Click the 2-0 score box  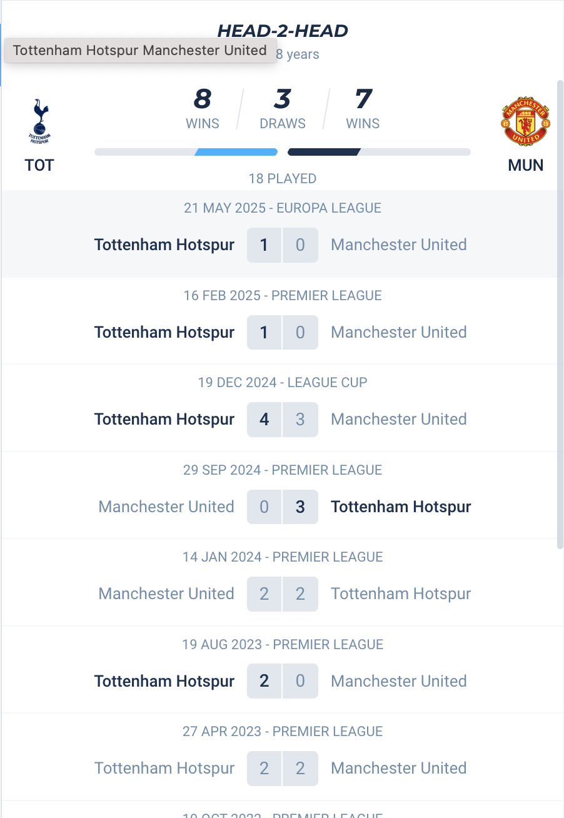point(283,681)
